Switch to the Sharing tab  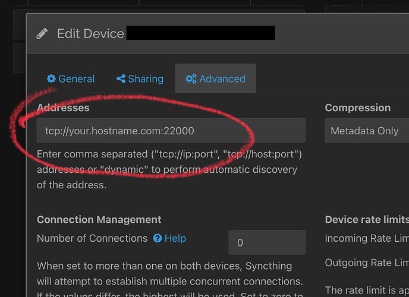pos(140,78)
